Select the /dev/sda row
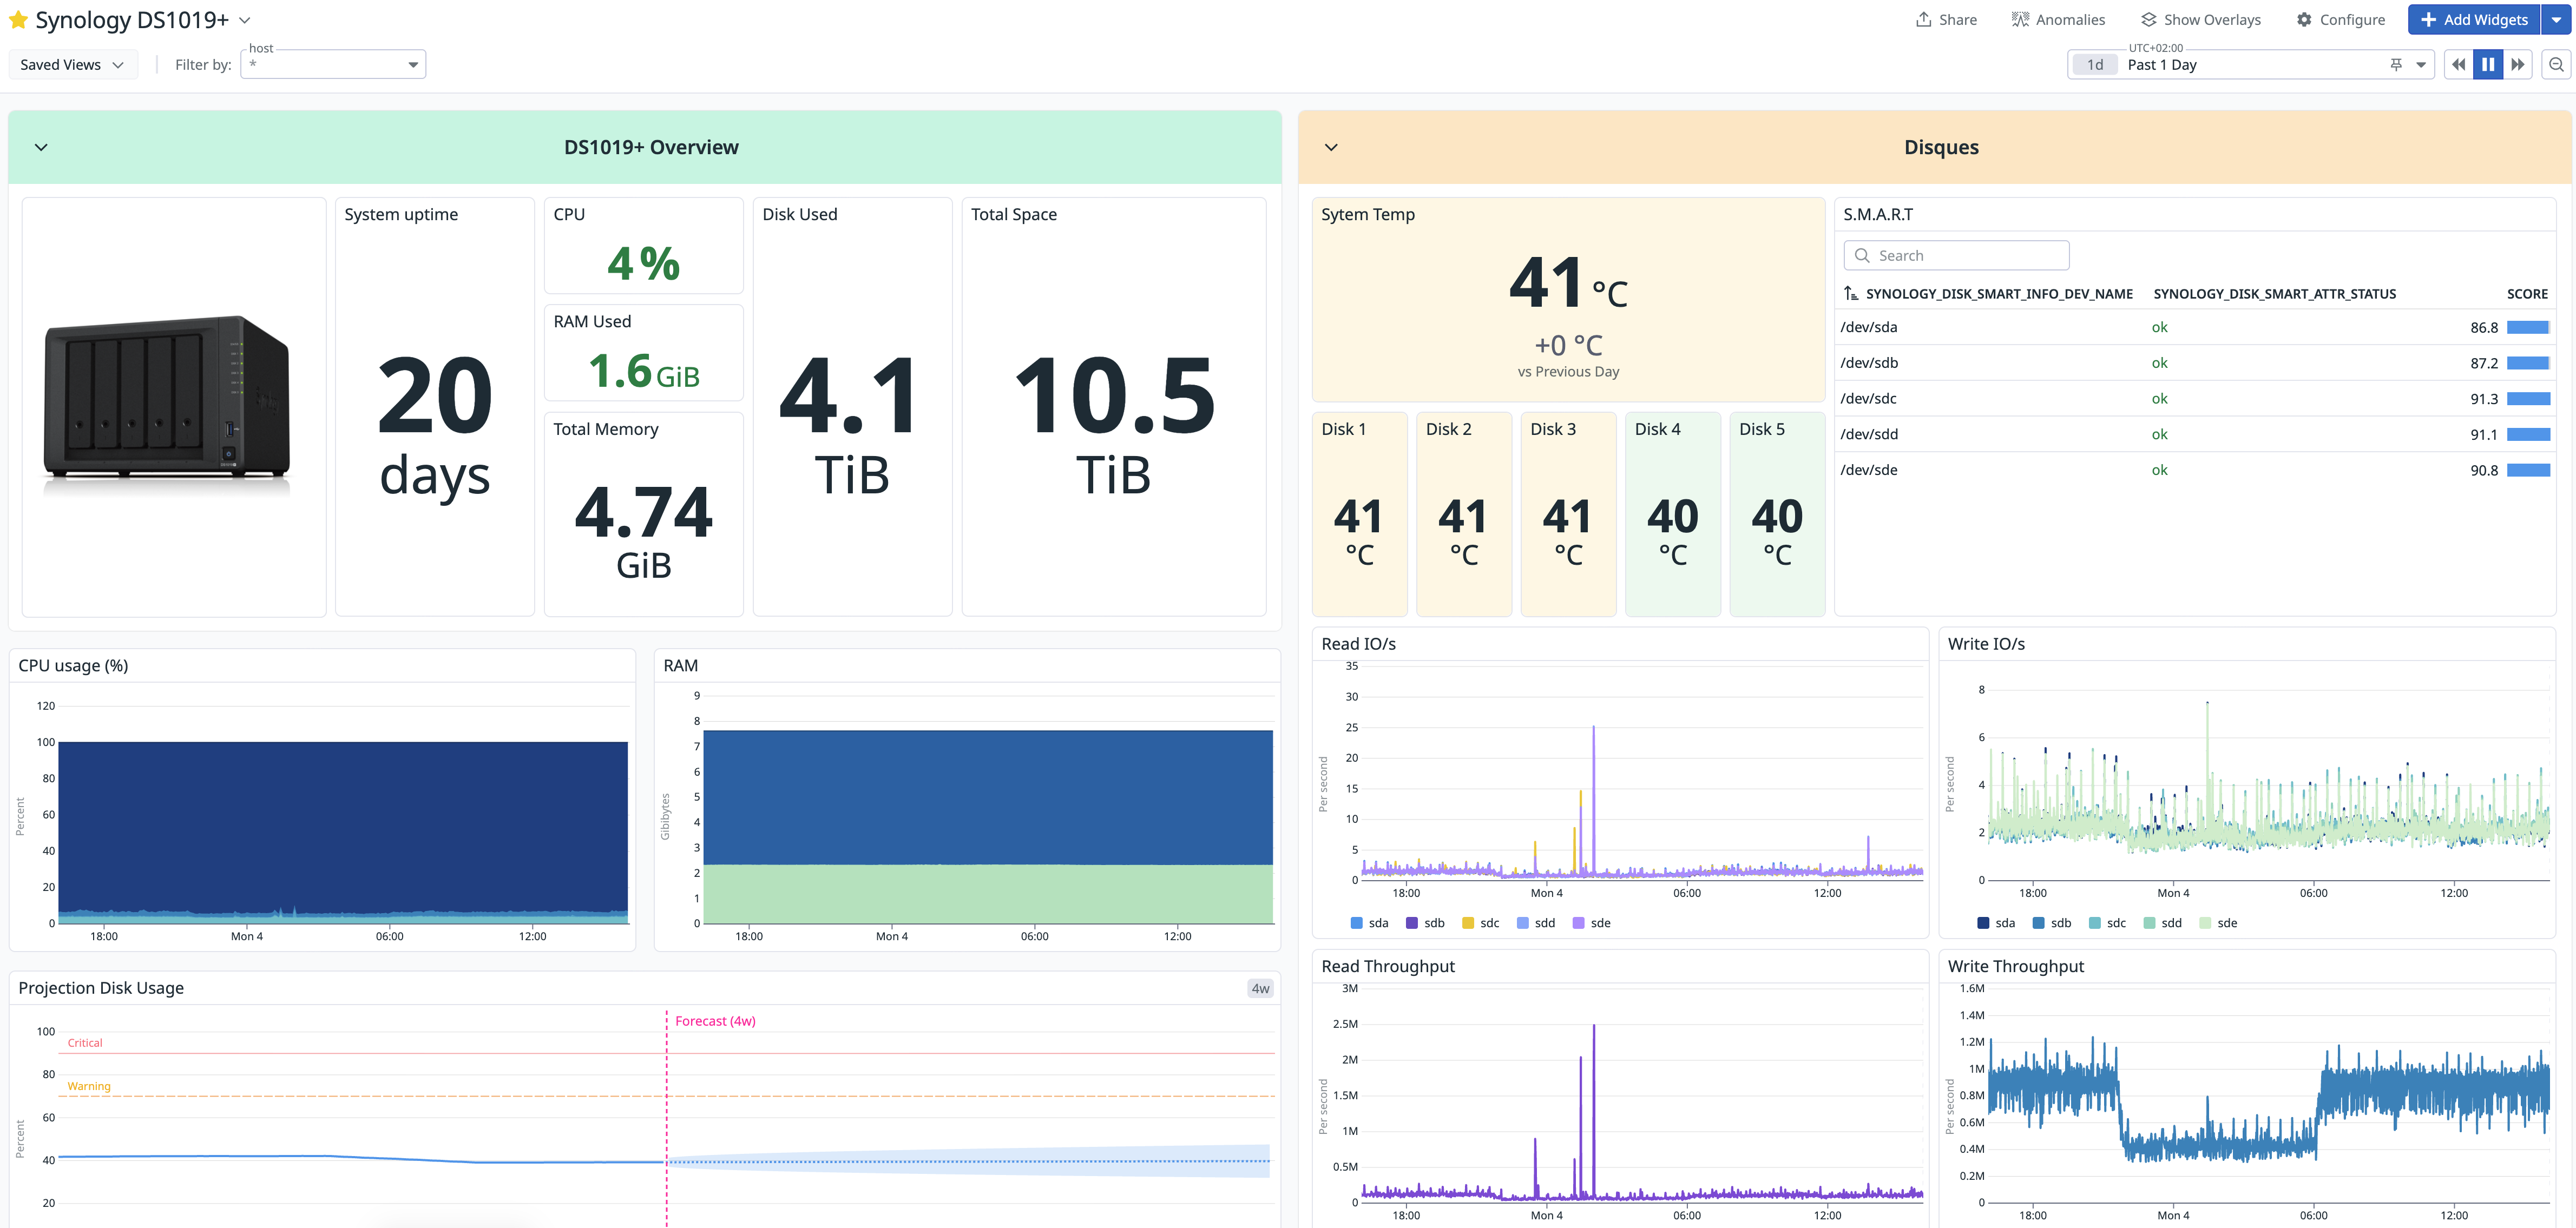The height and width of the screenshot is (1228, 2576). [2194, 327]
